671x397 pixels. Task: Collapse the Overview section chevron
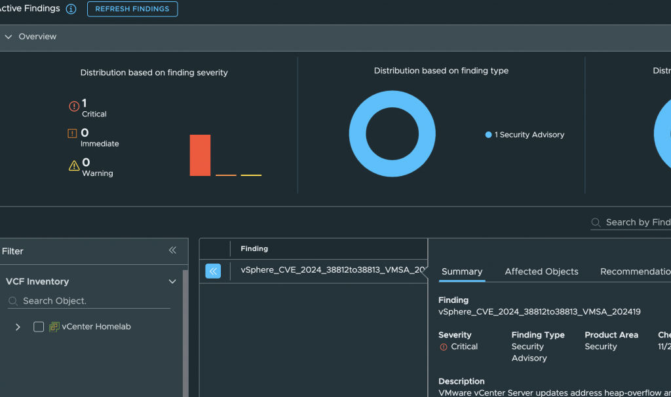pyautogui.click(x=8, y=37)
